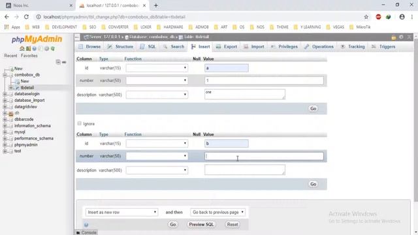The height and width of the screenshot is (235, 418).
Task: Open the Export tab
Action: [x=227, y=46]
